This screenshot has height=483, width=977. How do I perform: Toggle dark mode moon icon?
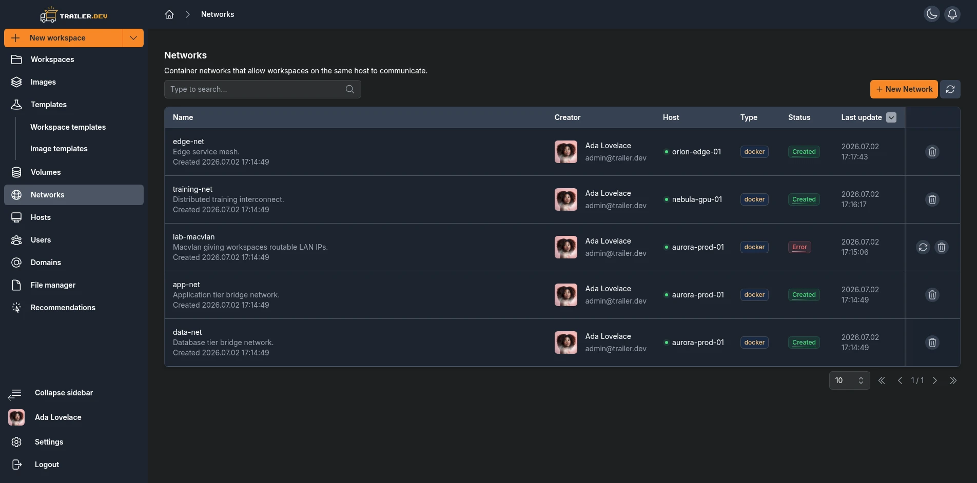[932, 14]
